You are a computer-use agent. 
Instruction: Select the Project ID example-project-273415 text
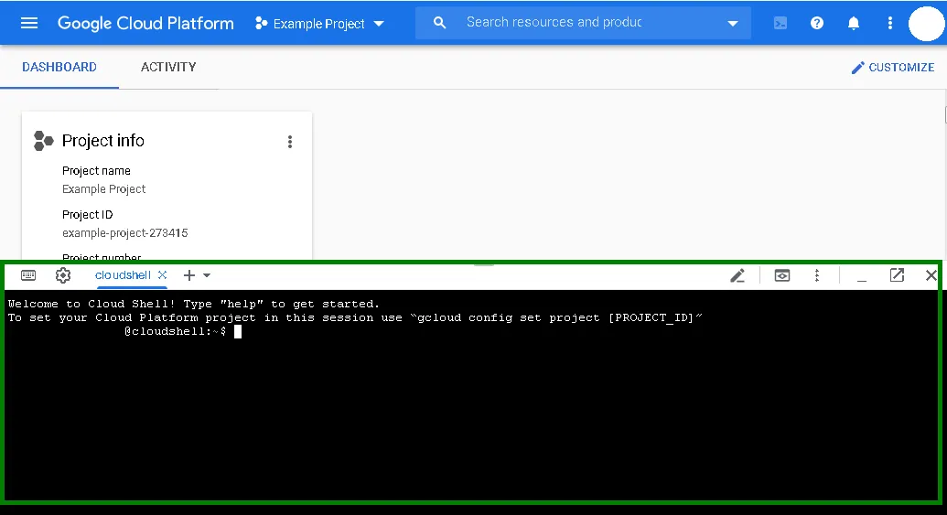tap(125, 233)
